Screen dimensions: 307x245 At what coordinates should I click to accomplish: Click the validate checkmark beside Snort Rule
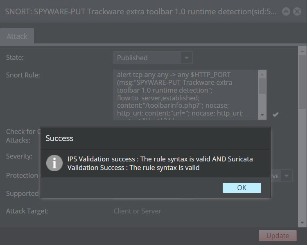275,114
